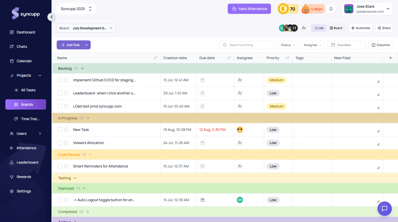Open calendar for Auto Logout task due date
Viewport: 398px width, 222px height.
(202, 200)
